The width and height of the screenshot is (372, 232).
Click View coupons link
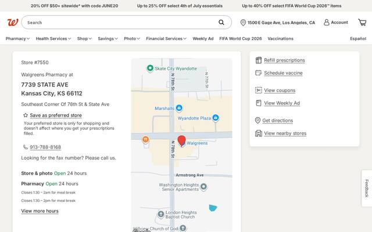(280, 90)
